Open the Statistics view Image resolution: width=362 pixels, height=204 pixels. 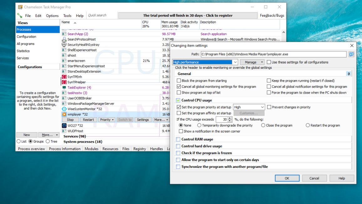point(23,51)
